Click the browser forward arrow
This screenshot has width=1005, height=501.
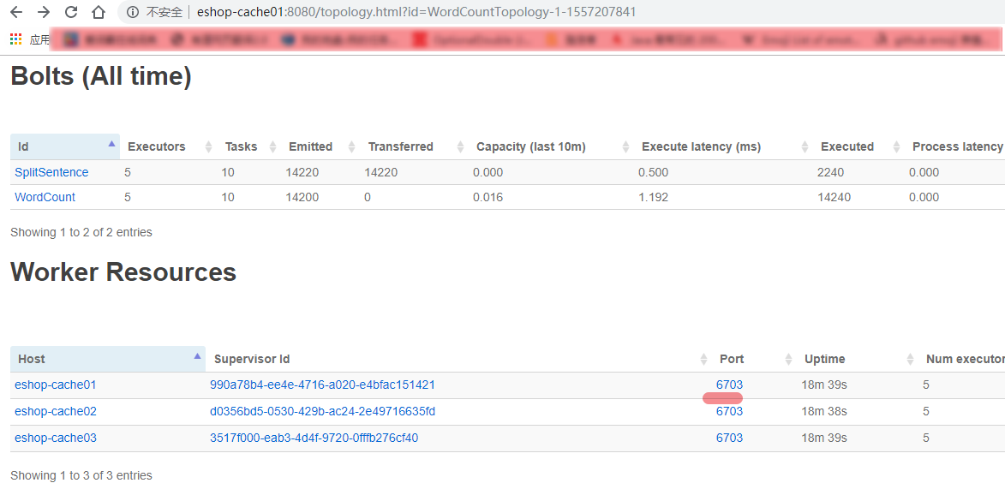tap(44, 12)
